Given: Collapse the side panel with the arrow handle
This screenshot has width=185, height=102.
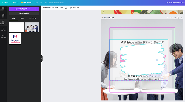Looking at the screenshot, I should click(42, 58).
